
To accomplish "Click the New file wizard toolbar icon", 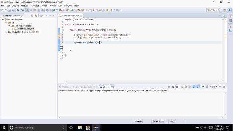I will (x=3, y=10).
